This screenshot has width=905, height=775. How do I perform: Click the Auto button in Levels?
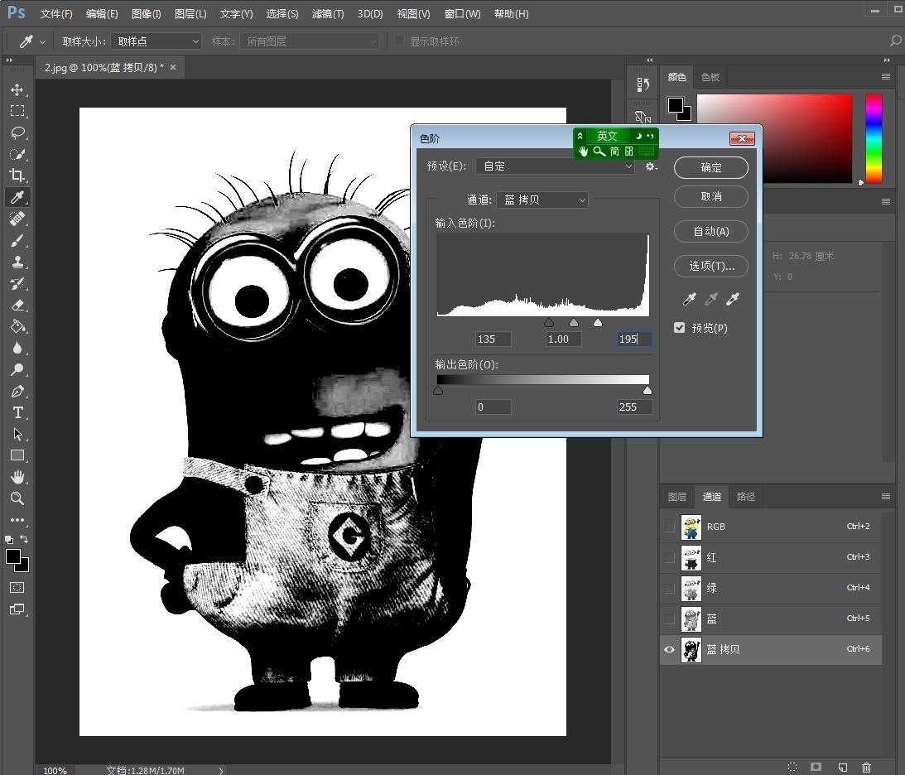pos(711,231)
